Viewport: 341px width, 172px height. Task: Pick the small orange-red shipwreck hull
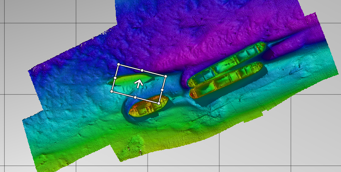click(x=148, y=106)
